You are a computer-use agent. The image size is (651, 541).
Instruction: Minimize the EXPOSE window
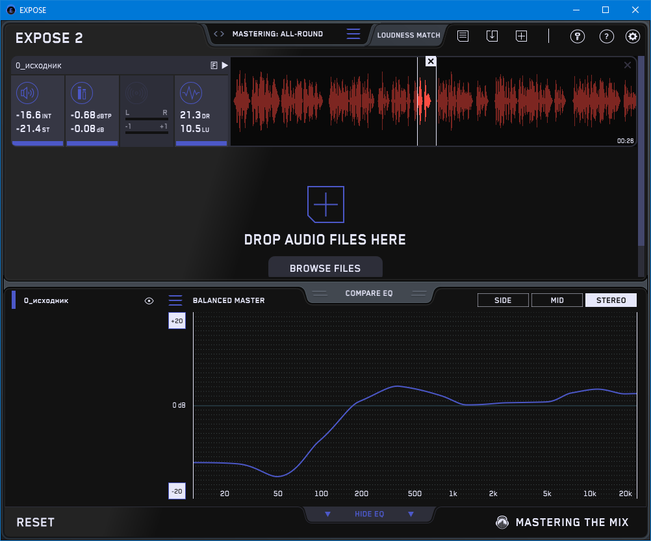point(576,10)
